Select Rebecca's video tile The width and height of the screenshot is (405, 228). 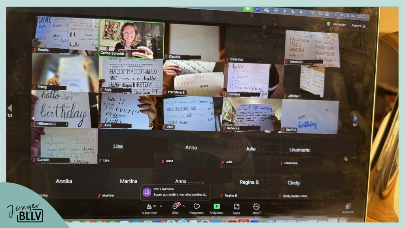click(x=252, y=114)
